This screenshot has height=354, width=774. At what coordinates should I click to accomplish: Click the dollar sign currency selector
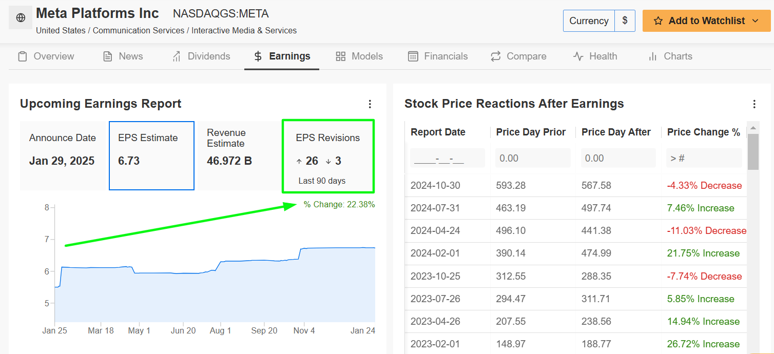coord(625,21)
